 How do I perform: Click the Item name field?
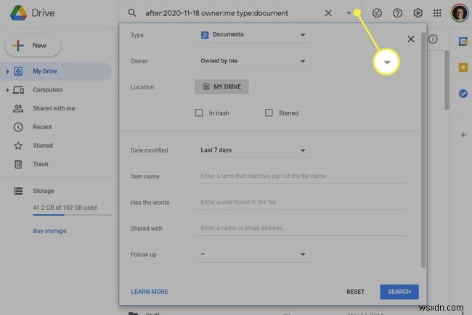tap(301, 176)
